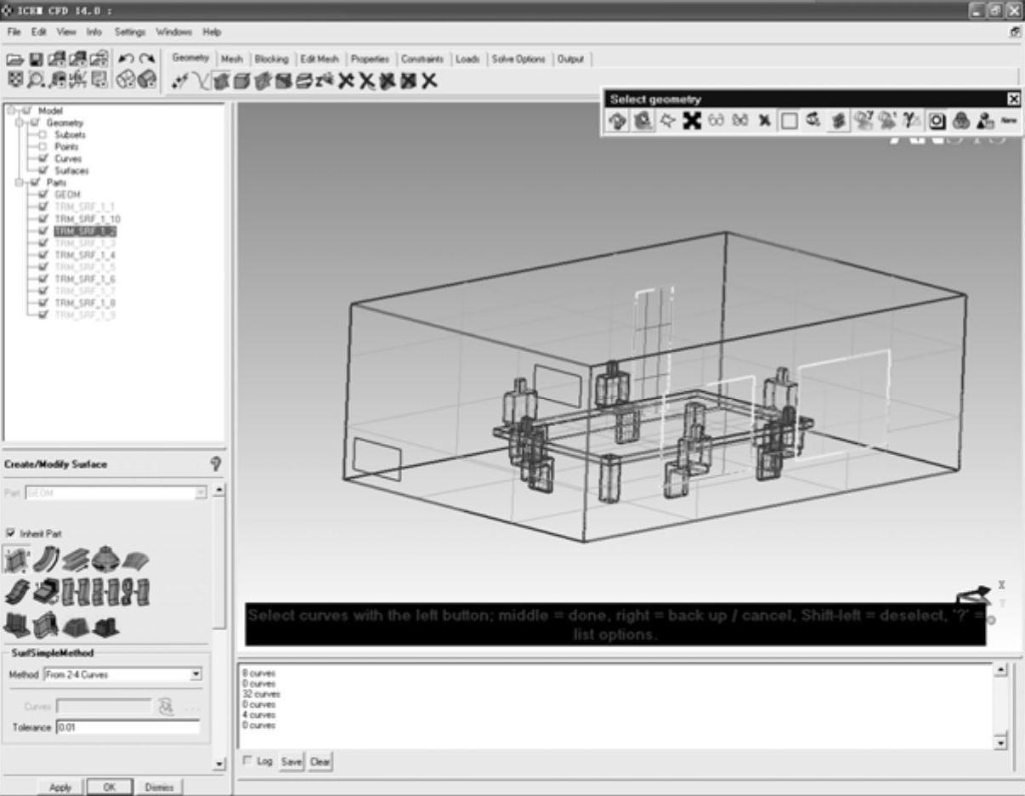This screenshot has width=1025, height=796.
Task: Click the Save Project disk icon
Action: (x=36, y=60)
